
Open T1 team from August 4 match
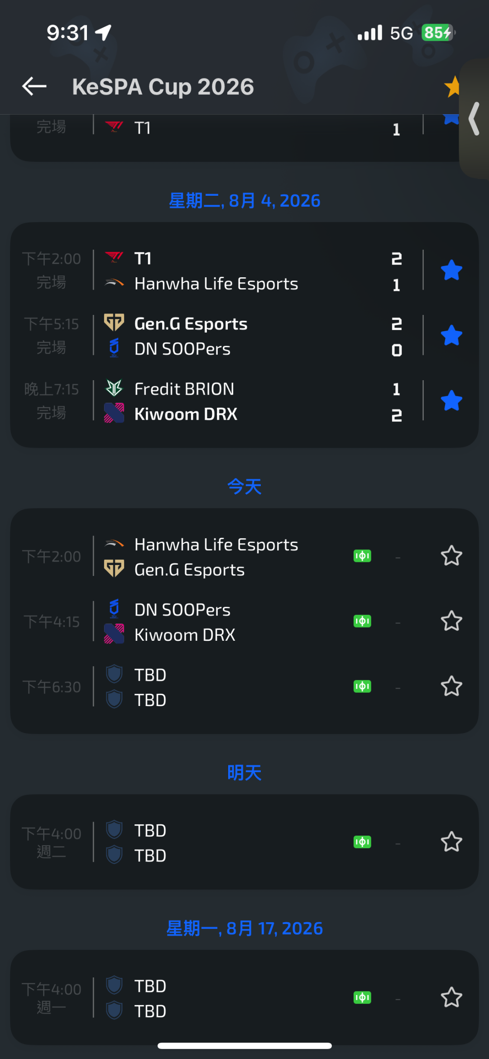143,258
